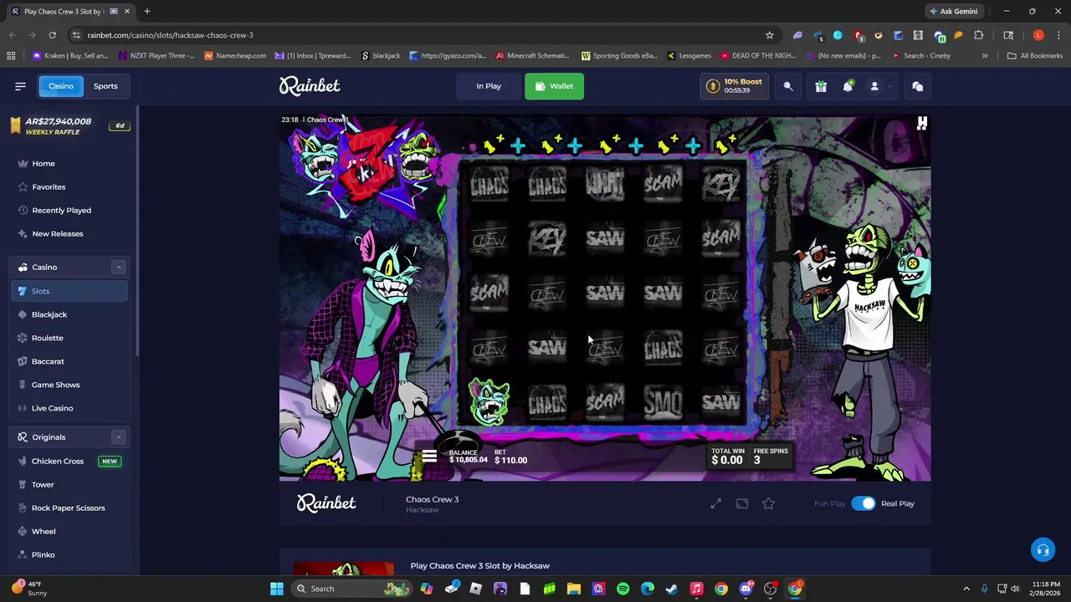The height and width of the screenshot is (602, 1071).
Task: Open the notifications bell
Action: 848,86
